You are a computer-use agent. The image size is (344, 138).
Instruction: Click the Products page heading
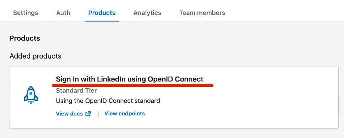tap(25, 38)
